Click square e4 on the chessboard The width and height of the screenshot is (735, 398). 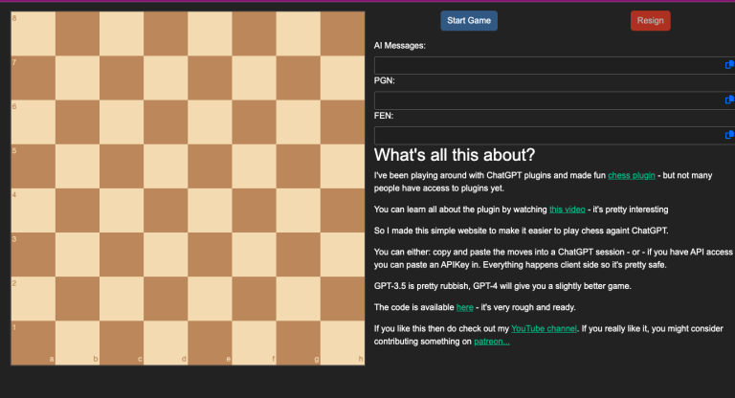click(210, 210)
